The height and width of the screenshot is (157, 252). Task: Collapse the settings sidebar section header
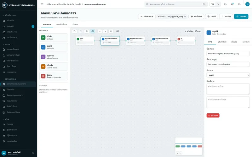pos(7,119)
